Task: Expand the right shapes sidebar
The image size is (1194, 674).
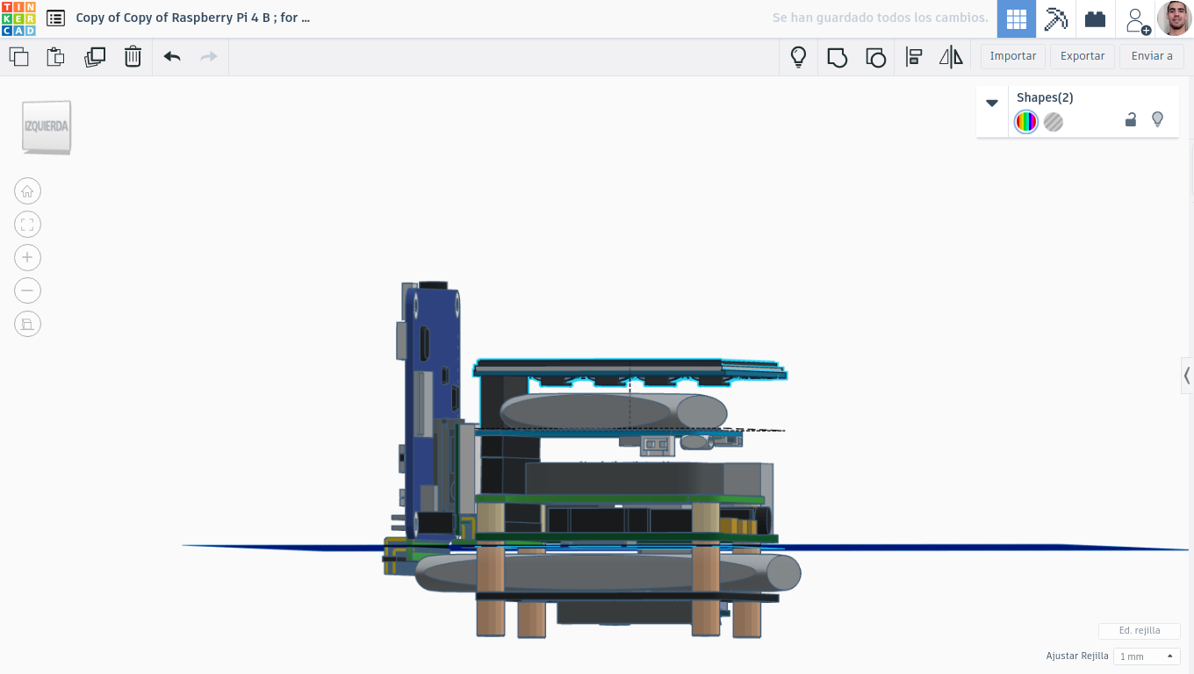Action: (1187, 376)
